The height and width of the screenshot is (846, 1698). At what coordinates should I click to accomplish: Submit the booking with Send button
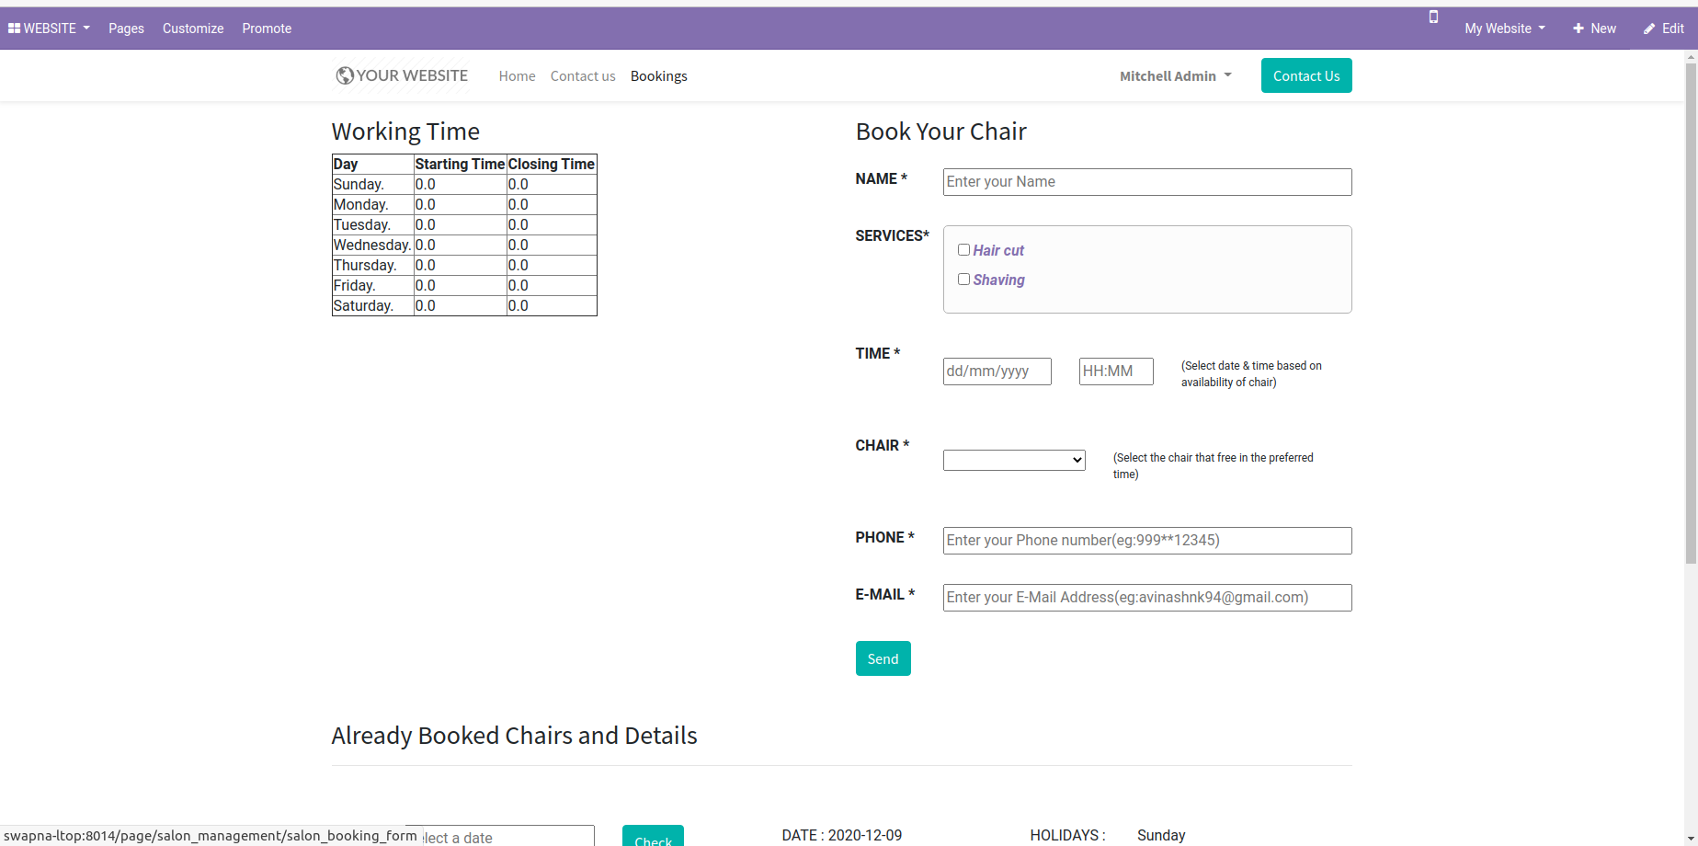point(883,658)
